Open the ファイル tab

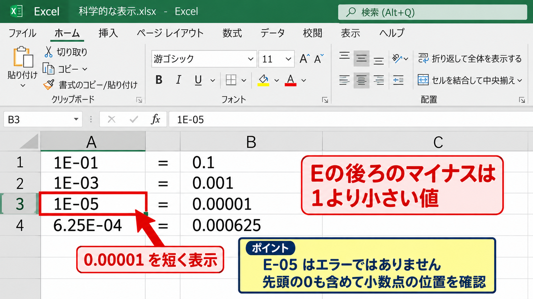click(22, 33)
